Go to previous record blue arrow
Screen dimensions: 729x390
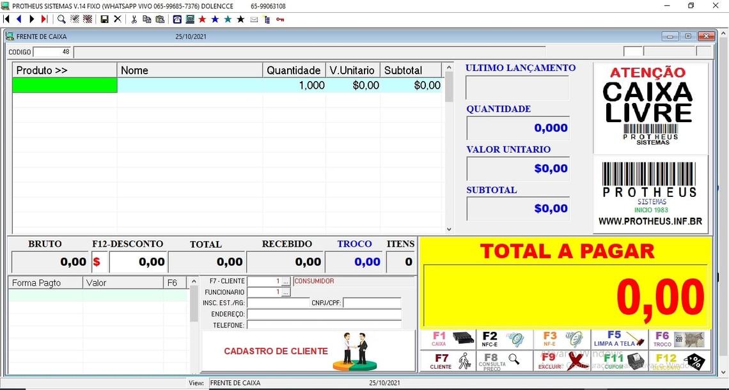click(19, 19)
